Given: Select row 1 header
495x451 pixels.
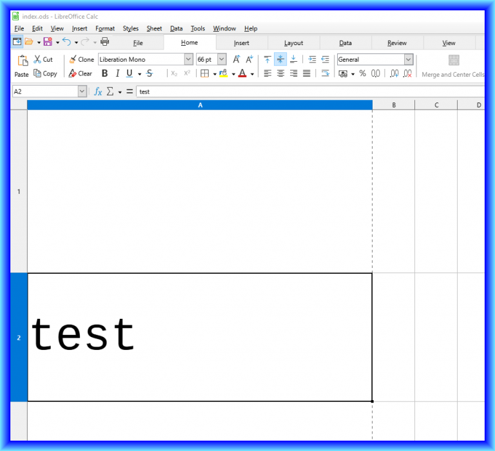Looking at the screenshot, I should click(19, 191).
